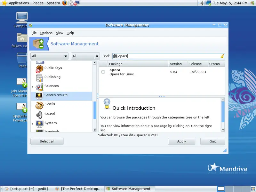
Task: Select the Sound category label
Action: click(x=50, y=114)
